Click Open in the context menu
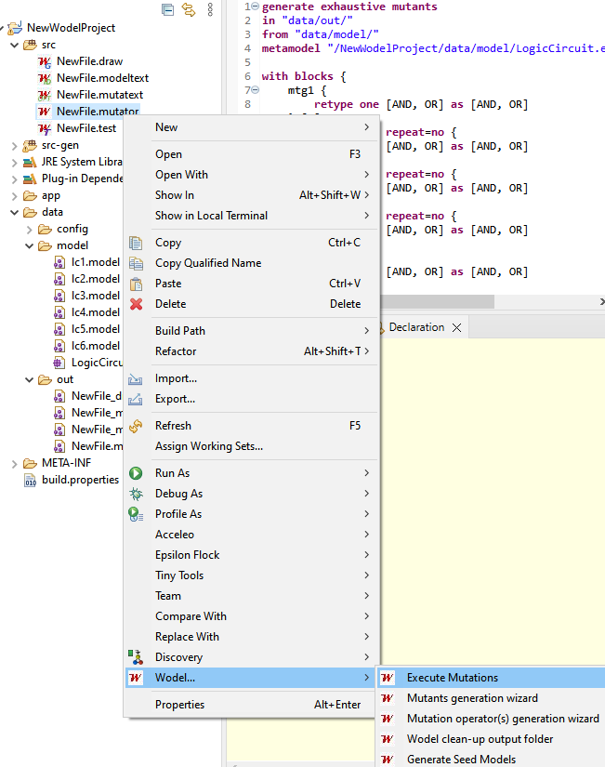This screenshot has width=605, height=767. [x=252, y=154]
